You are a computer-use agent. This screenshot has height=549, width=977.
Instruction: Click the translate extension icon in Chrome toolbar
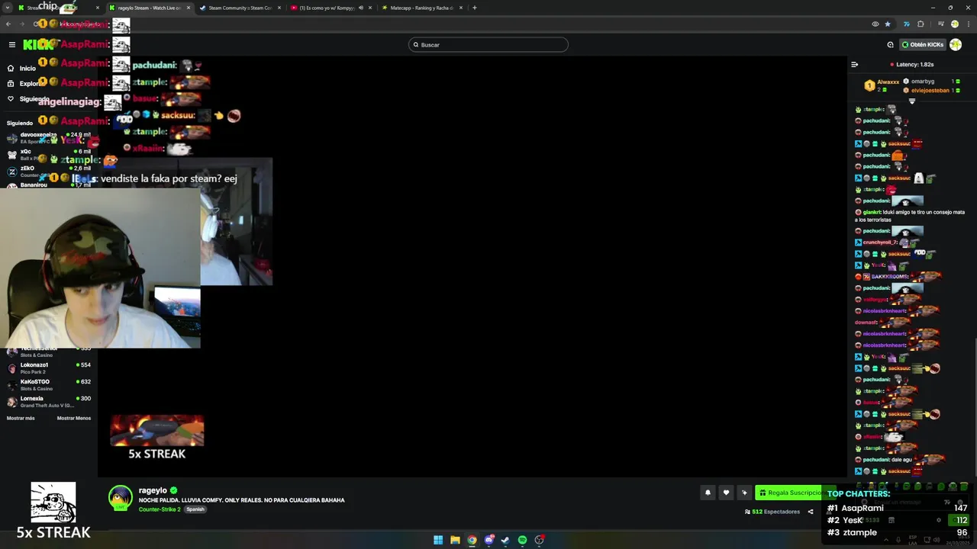(x=906, y=24)
